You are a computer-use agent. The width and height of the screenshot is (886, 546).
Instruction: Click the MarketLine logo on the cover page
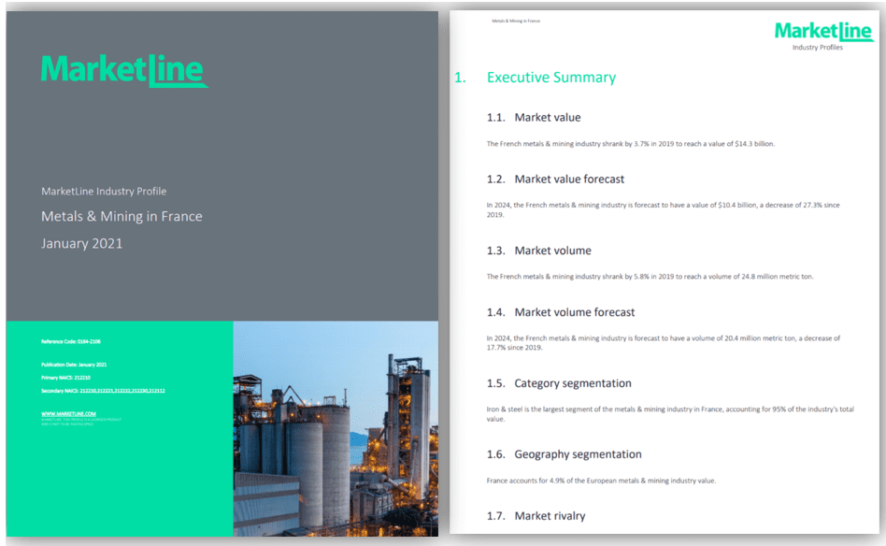point(124,71)
